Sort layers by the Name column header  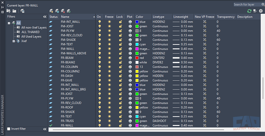(x=65, y=17)
